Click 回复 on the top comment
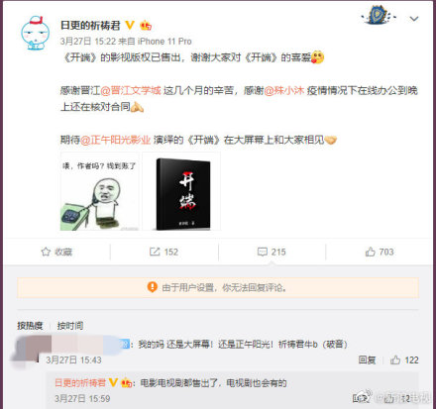The width and height of the screenshot is (436, 409). coord(367,359)
